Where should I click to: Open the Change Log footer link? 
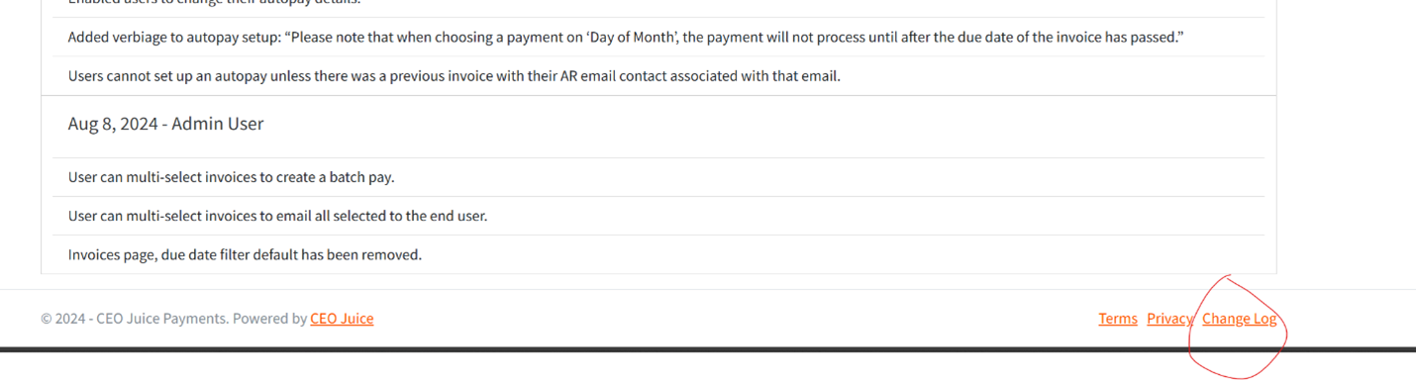click(x=1239, y=319)
